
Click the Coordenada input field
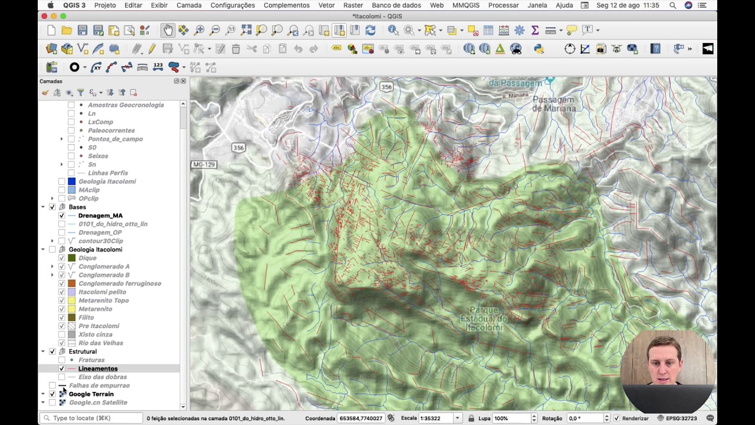(360, 418)
